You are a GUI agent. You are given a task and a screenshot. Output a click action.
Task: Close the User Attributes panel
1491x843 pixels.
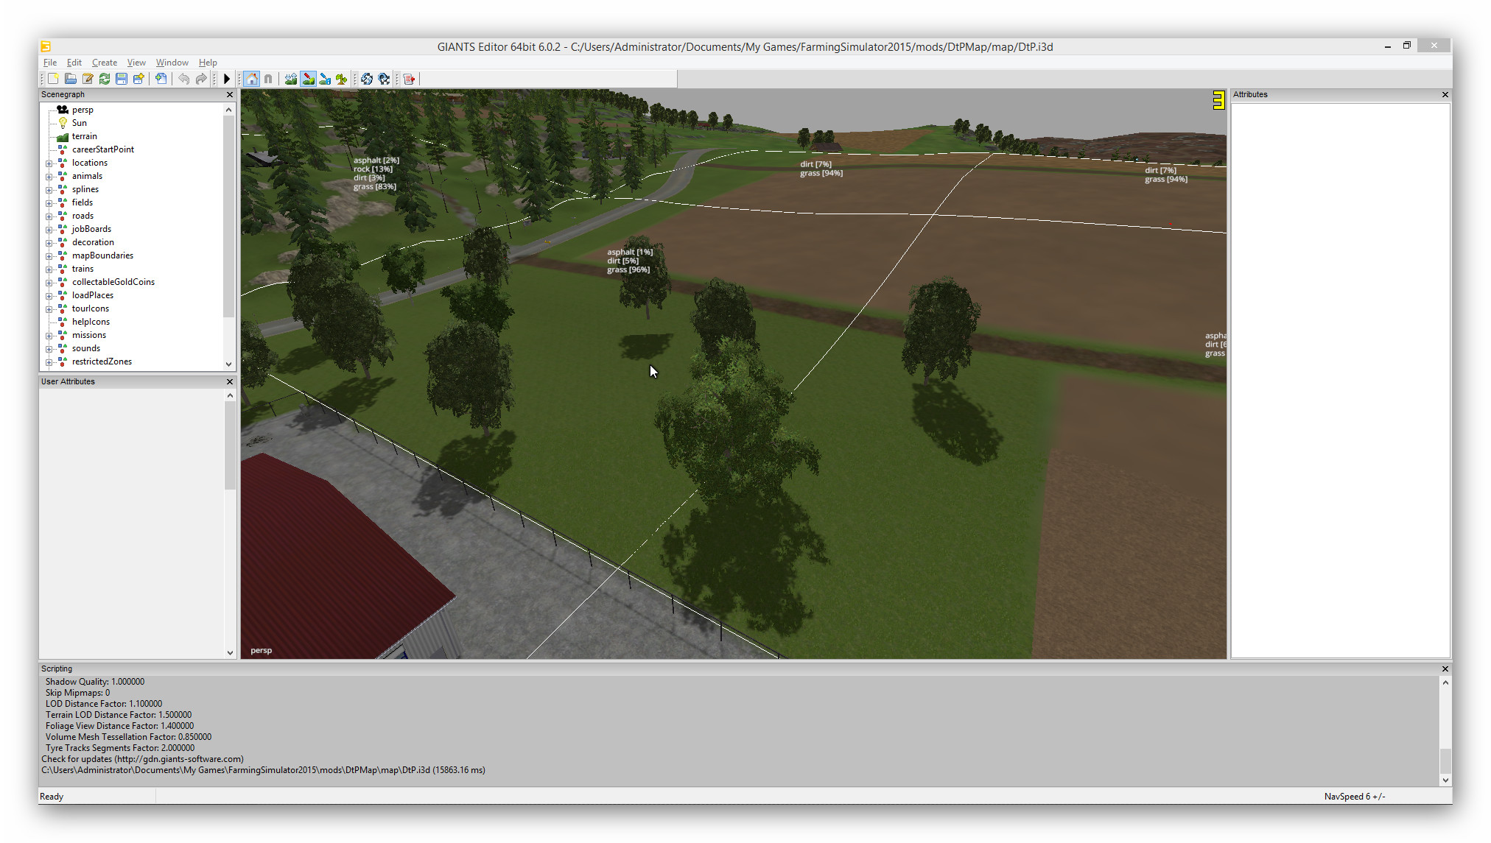click(x=229, y=381)
